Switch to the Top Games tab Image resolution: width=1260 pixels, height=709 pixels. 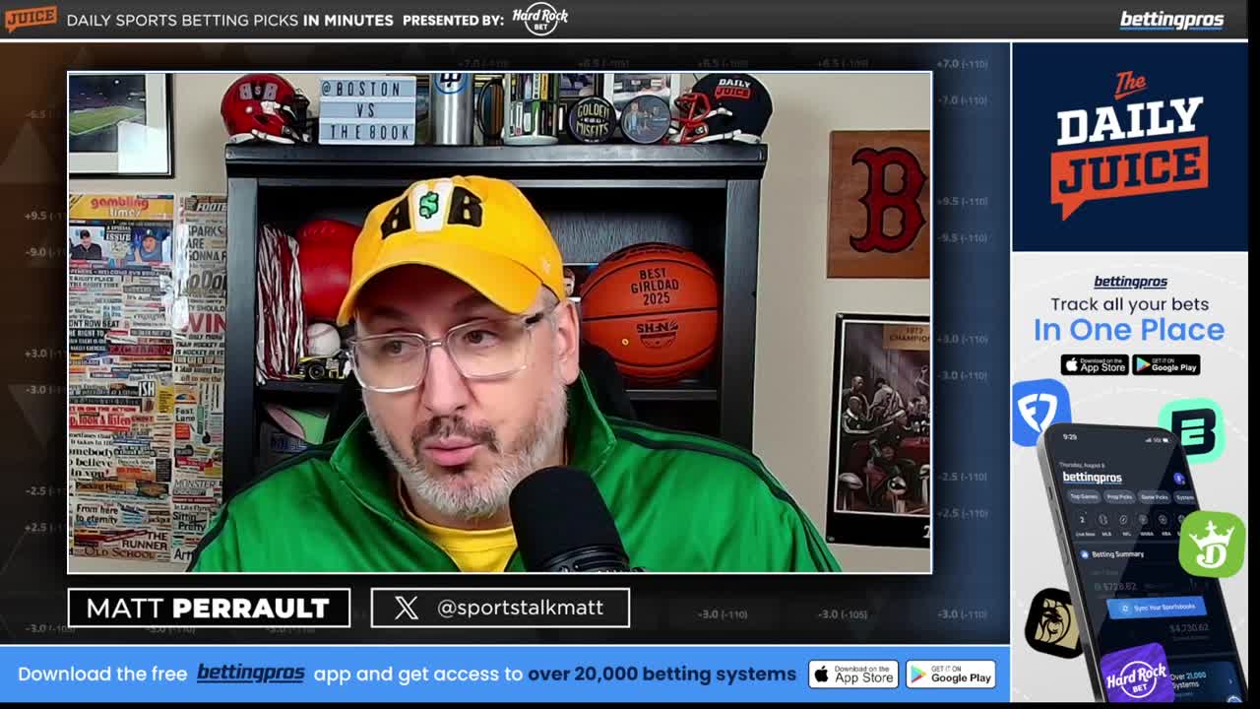(1083, 497)
